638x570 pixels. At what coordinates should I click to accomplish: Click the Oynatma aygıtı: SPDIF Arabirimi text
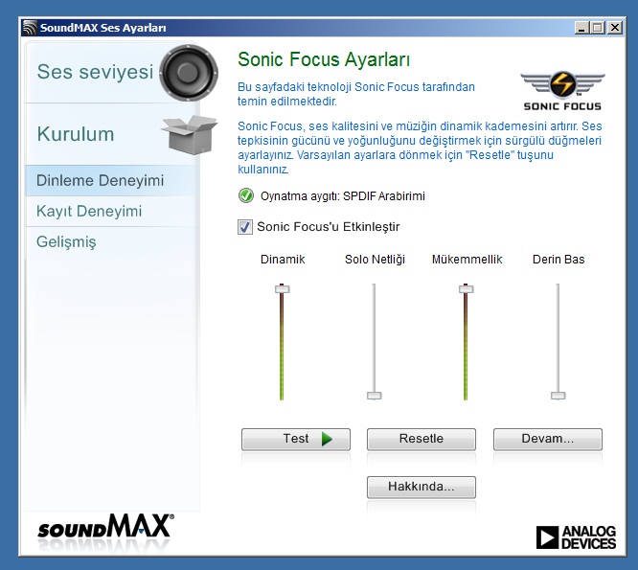point(343,196)
